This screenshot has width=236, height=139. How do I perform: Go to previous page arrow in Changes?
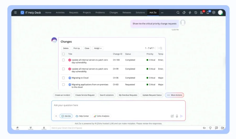155,48
